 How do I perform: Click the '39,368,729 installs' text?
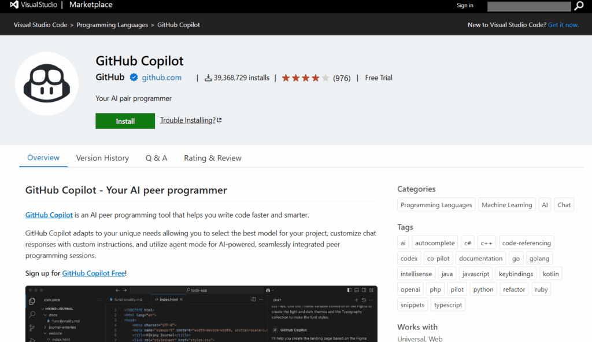click(242, 78)
